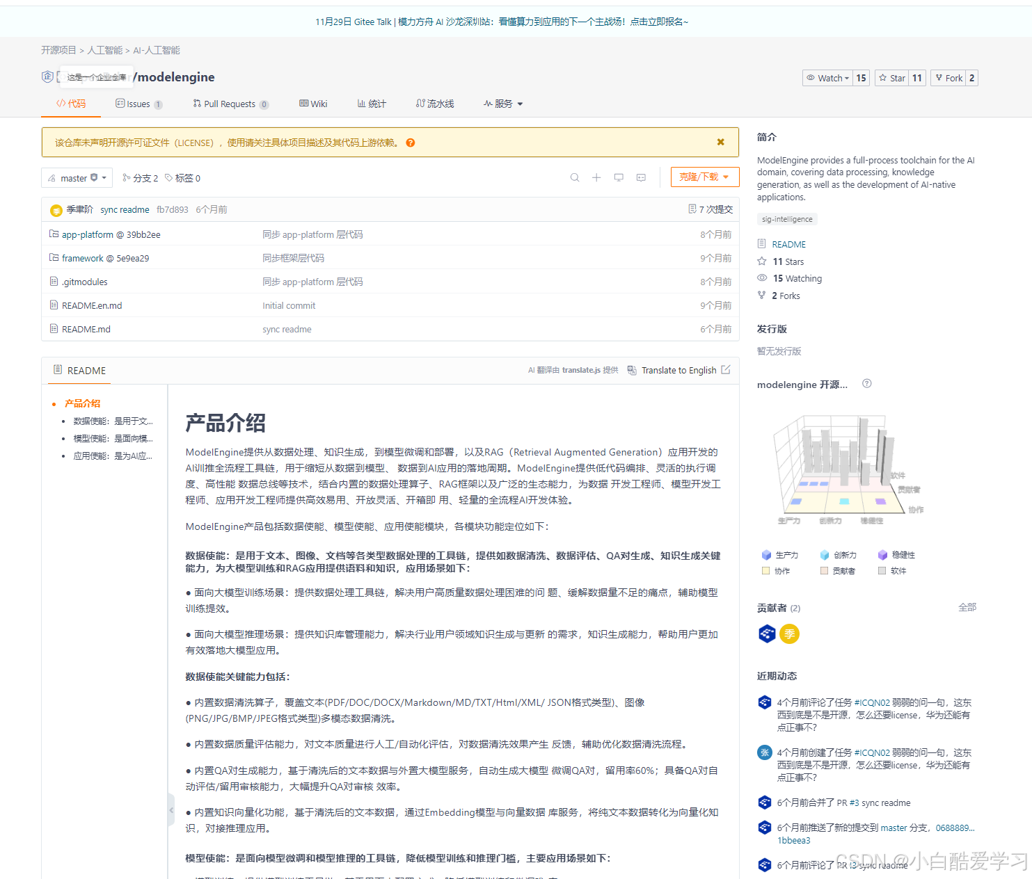
Task: Click the blue hexagon contributor avatar
Action: (x=767, y=634)
